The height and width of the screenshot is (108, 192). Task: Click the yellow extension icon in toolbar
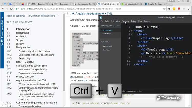click(x=174, y=9)
